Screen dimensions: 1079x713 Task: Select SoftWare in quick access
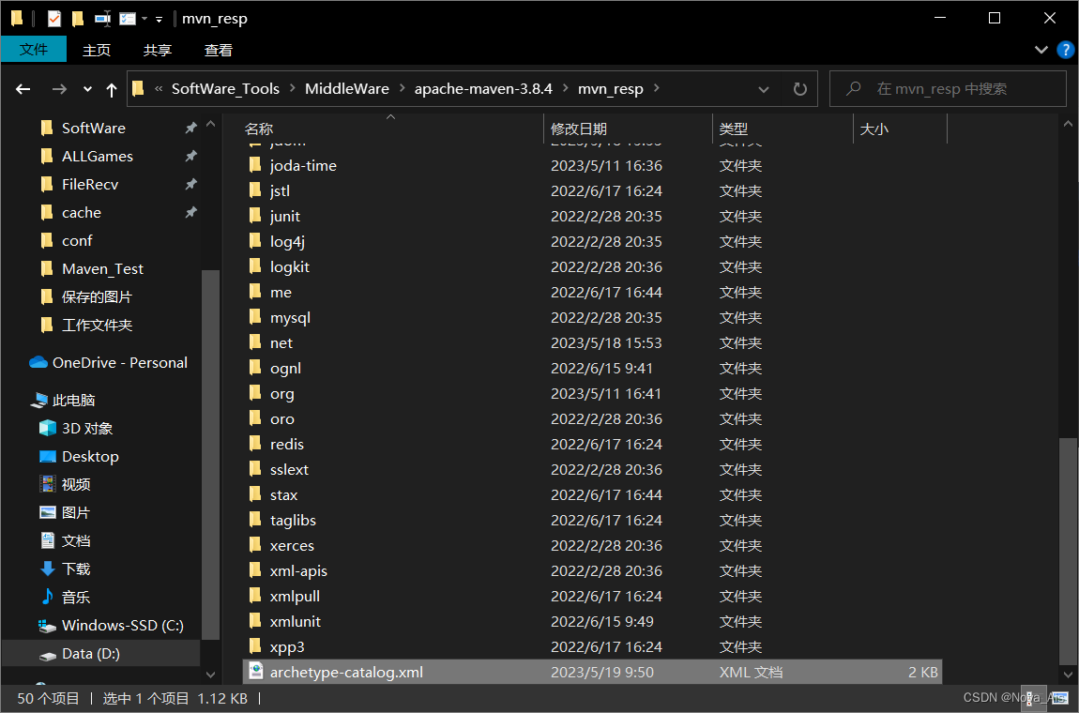coord(94,128)
